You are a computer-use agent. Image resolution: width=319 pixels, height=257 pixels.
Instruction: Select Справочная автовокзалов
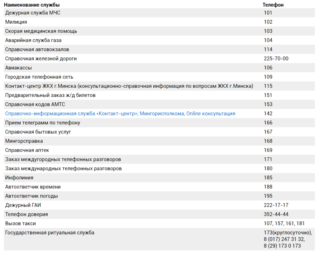tap(37, 49)
